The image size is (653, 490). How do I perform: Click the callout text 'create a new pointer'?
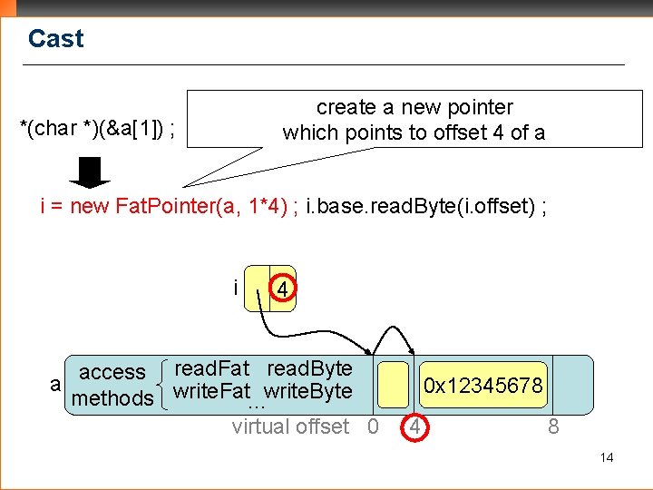414,107
